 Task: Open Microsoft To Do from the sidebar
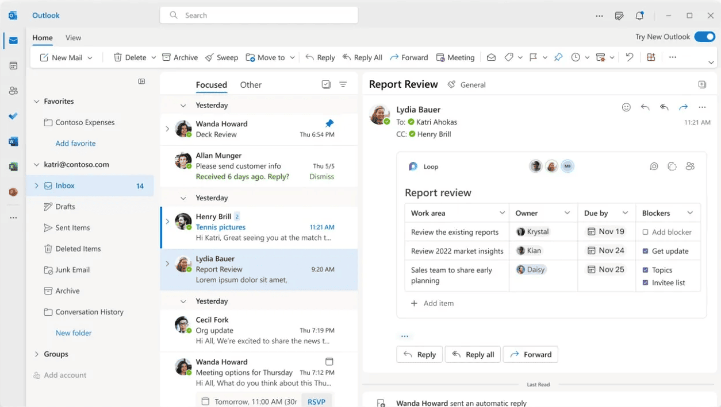click(13, 116)
